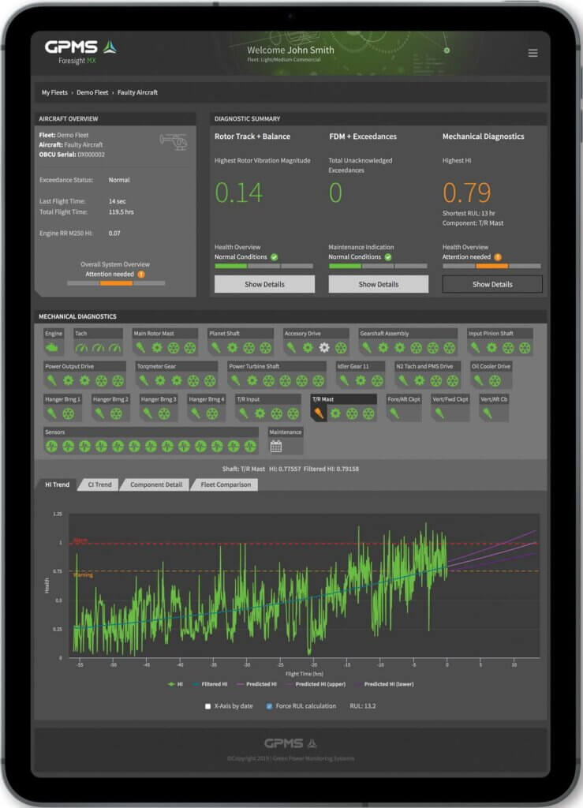Select the orange T/R Mast shaft icon
The height and width of the screenshot is (808, 583).
(319, 413)
